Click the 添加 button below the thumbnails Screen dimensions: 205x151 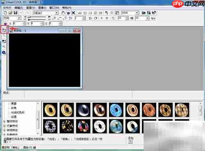click(130, 140)
